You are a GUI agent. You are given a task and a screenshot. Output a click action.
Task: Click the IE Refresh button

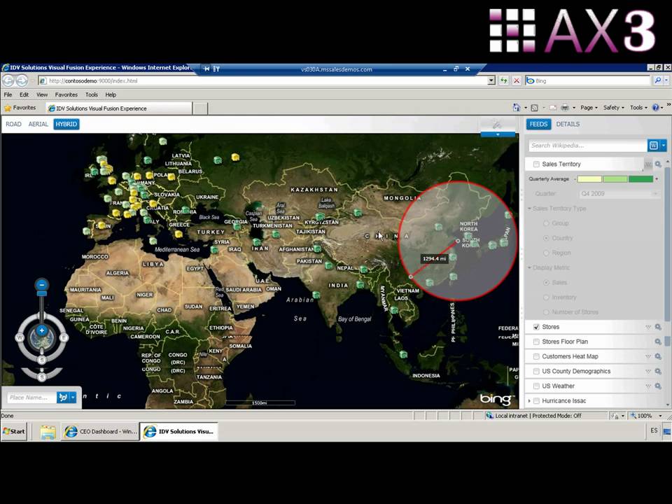[504, 80]
